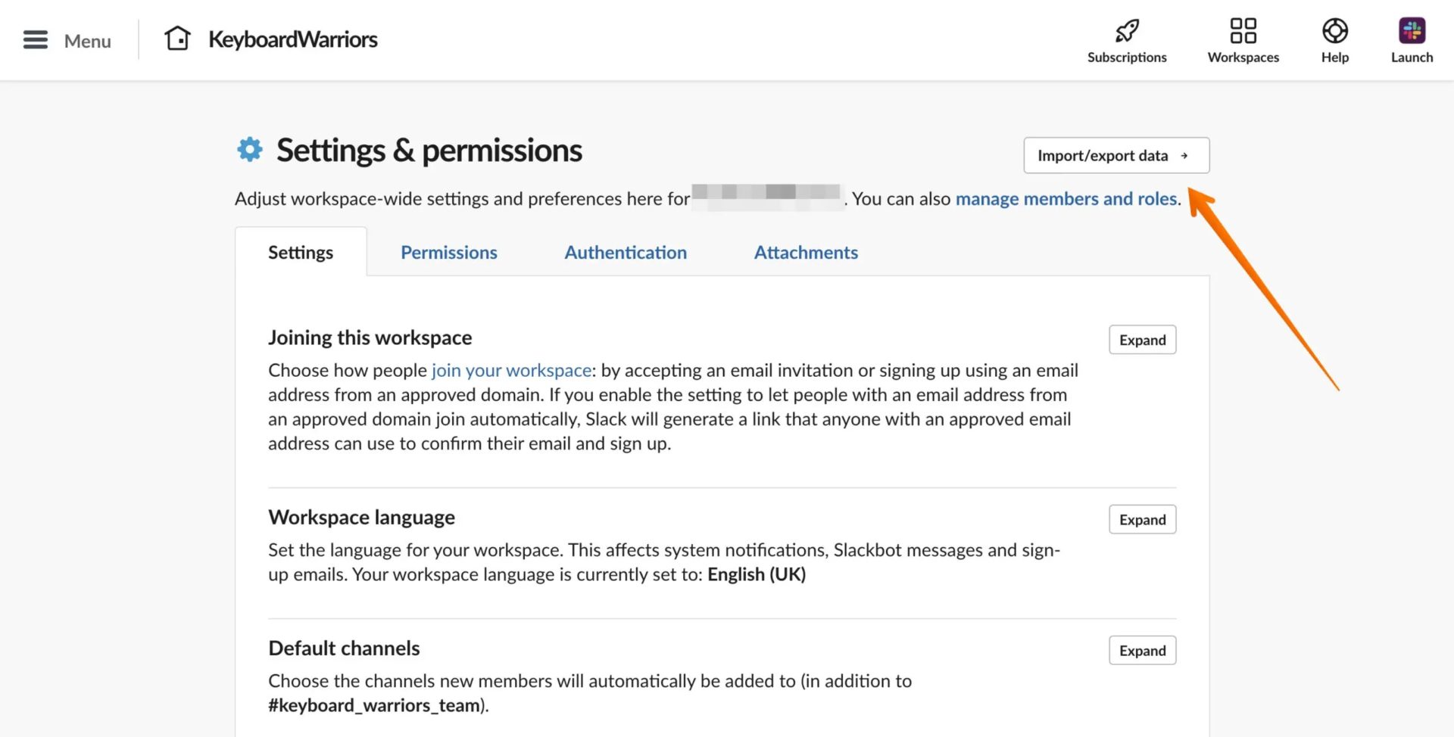Click the home icon beside KeyboardWarriors
This screenshot has height=737, width=1454.
click(x=177, y=38)
